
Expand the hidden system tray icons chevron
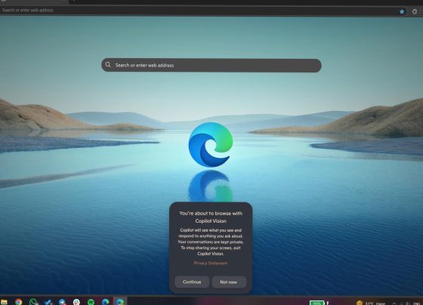394,303
